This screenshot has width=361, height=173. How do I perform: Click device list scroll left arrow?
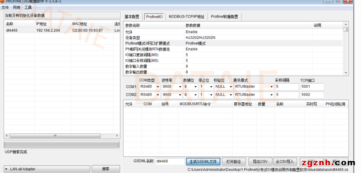point(6,136)
